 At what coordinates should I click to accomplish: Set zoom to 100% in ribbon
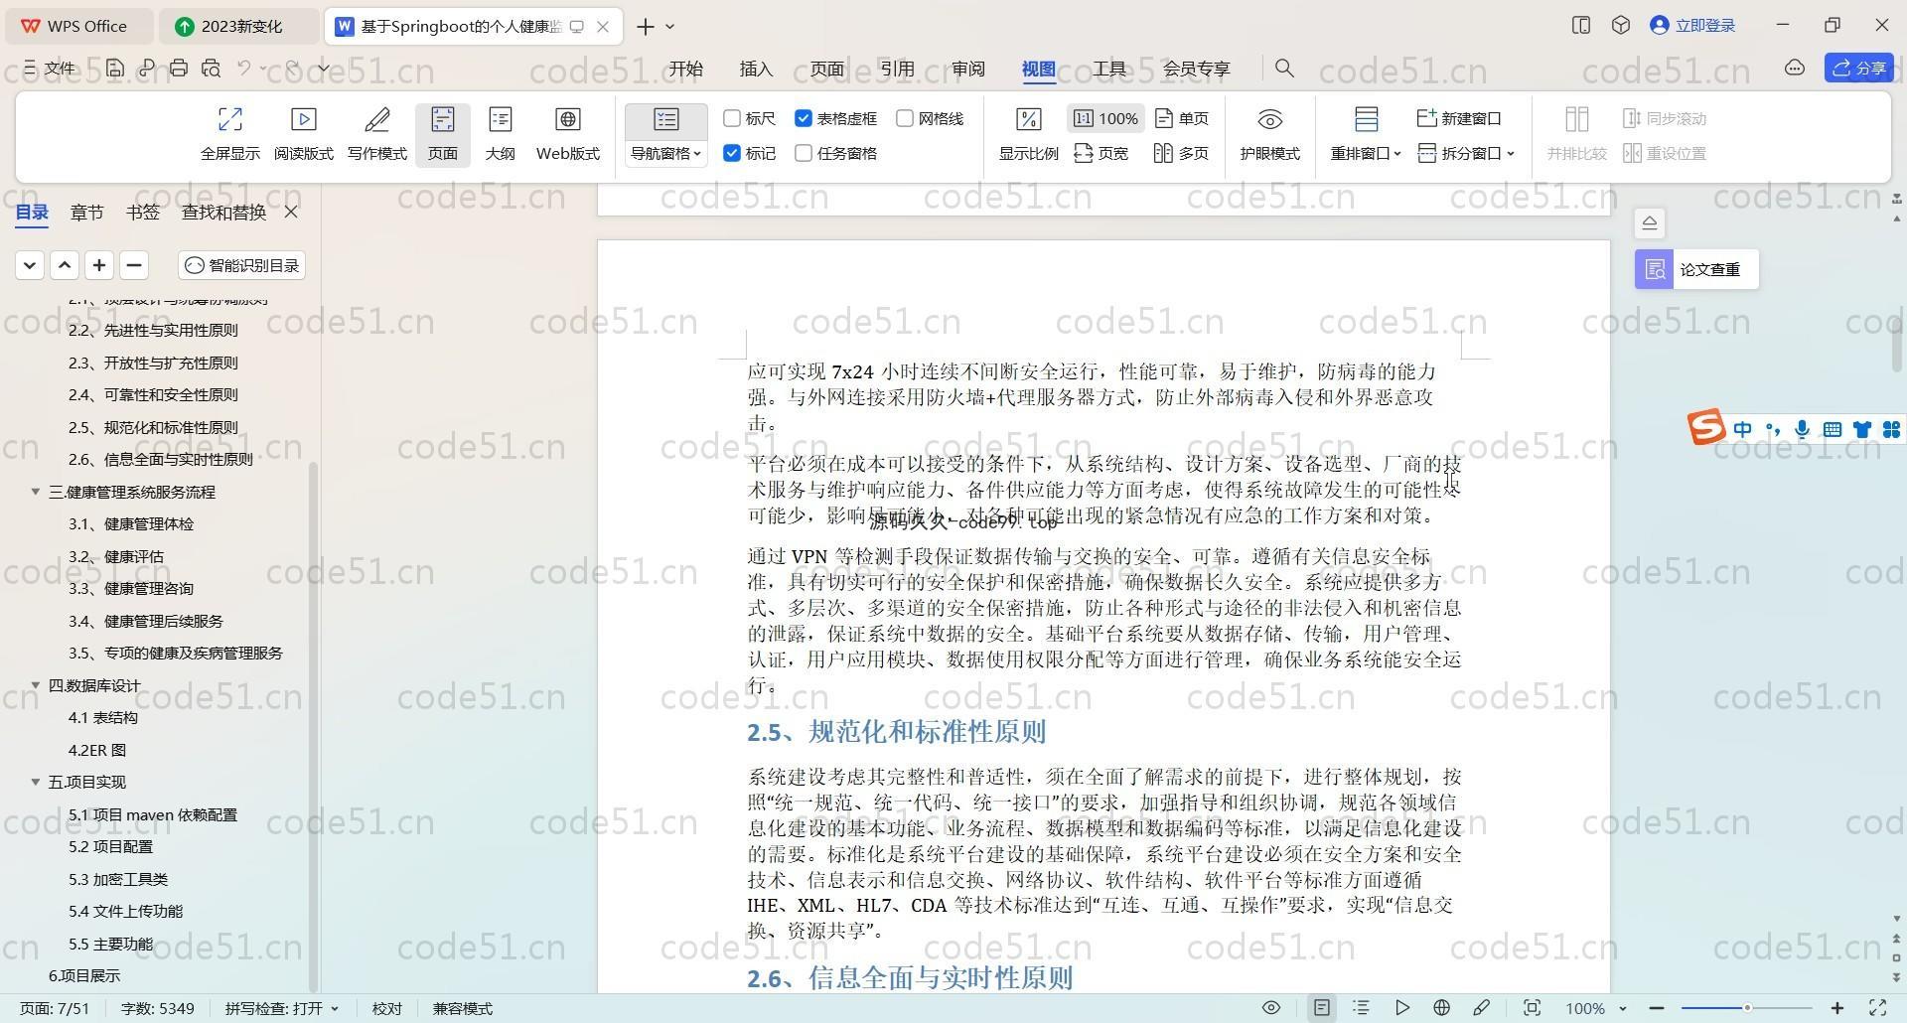coord(1105,118)
